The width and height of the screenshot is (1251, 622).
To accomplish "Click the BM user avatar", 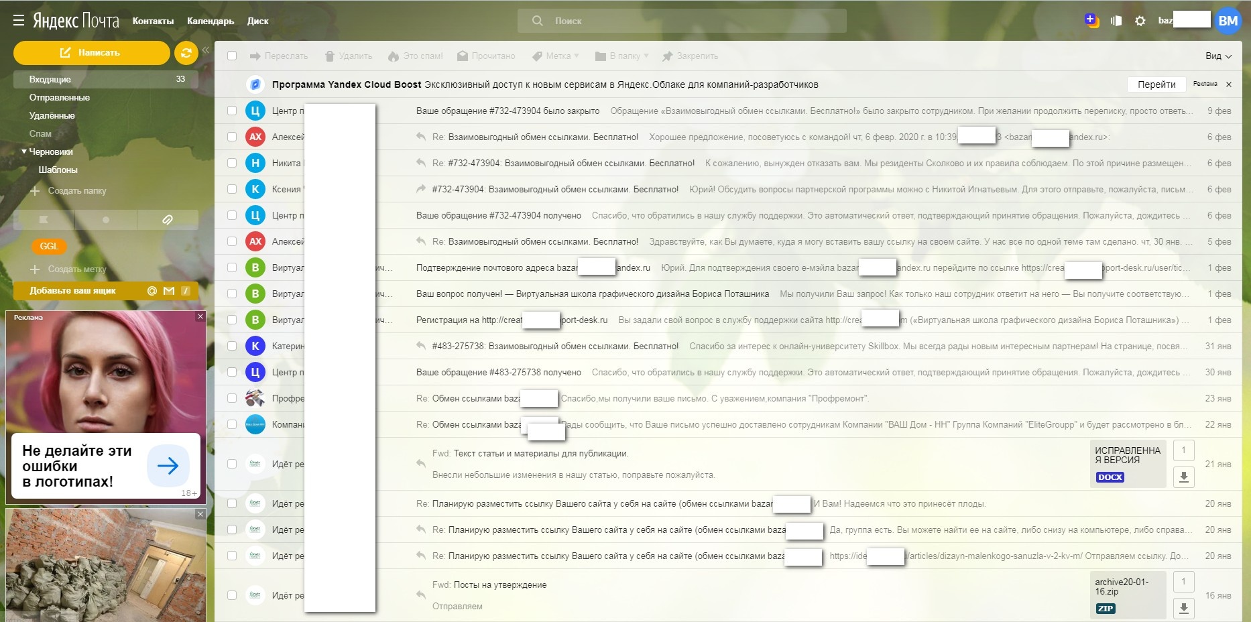I will click(x=1228, y=21).
